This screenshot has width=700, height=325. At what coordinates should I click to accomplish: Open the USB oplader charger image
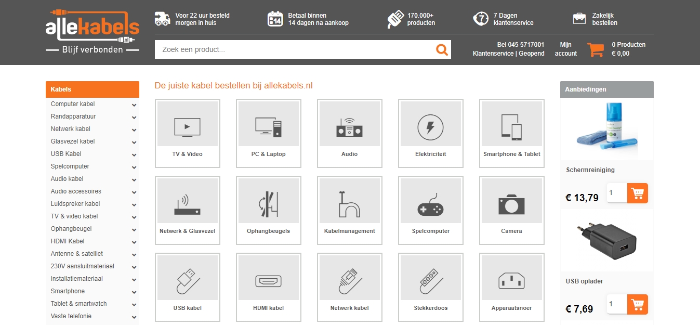pyautogui.click(x=607, y=240)
